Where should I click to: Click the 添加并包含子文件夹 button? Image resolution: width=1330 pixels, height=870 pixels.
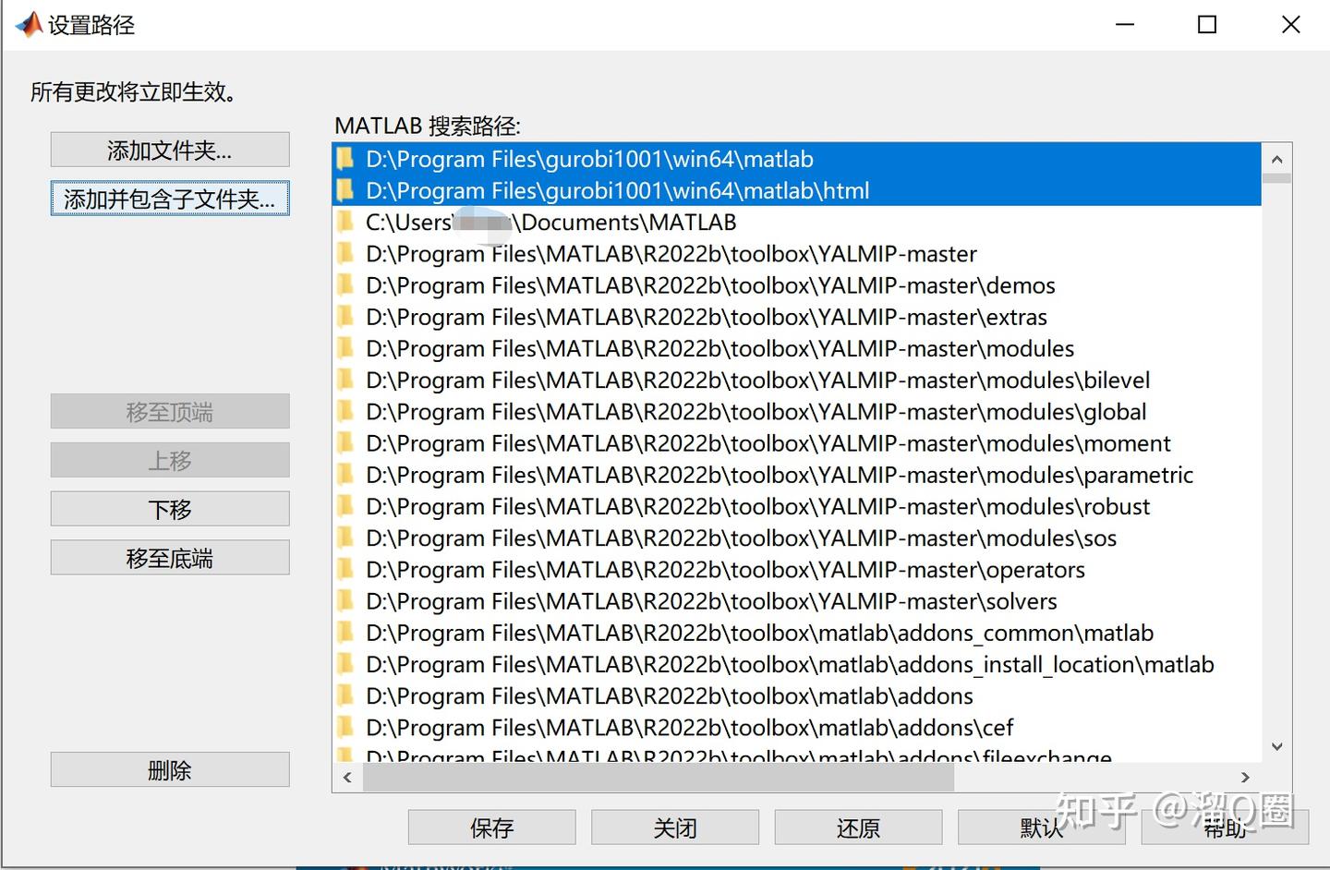(170, 198)
